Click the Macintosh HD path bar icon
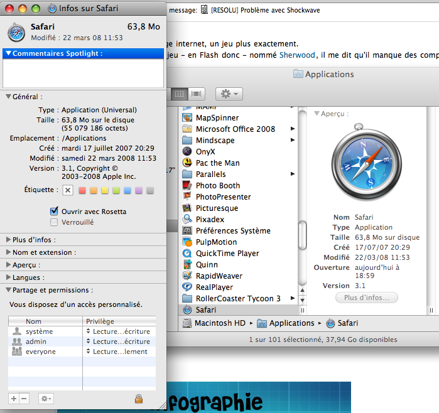Image resolution: width=439 pixels, height=413 pixels. click(x=187, y=323)
